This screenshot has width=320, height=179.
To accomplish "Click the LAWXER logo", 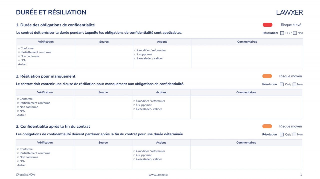I will click(289, 12).
